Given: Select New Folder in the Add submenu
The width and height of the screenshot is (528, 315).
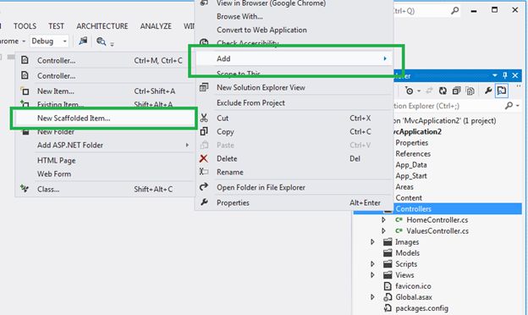Looking at the screenshot, I should pos(105,132).
